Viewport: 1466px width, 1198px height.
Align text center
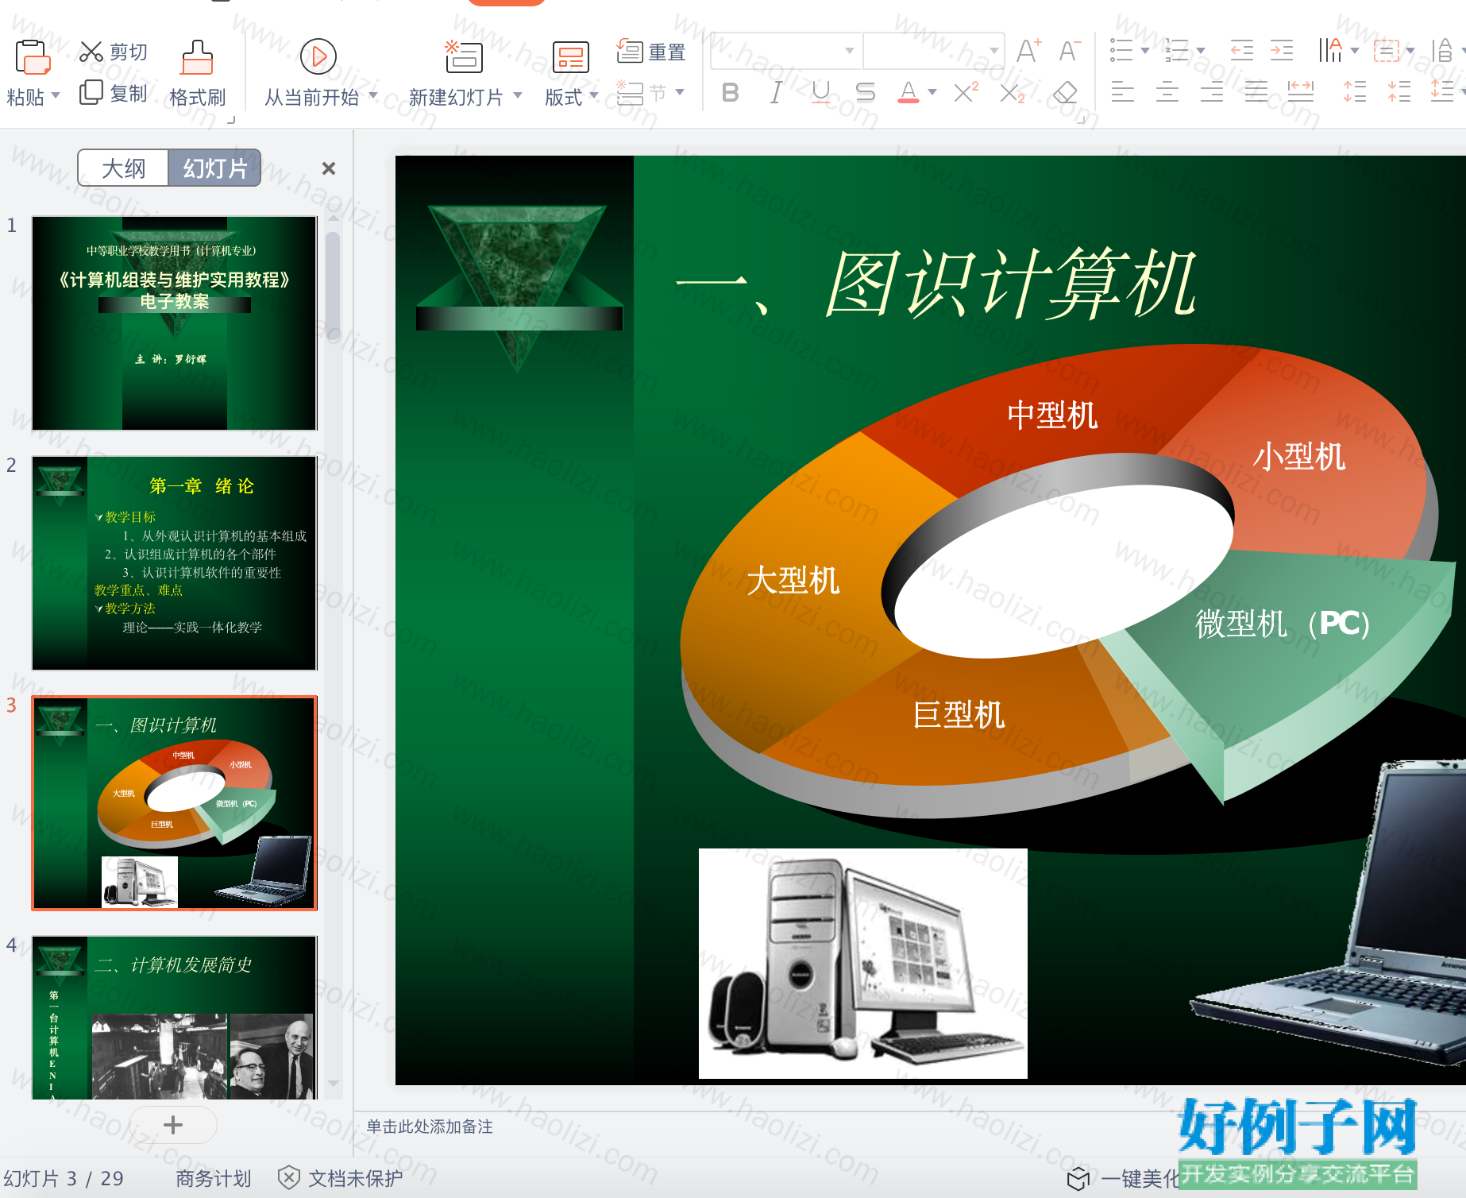pos(1167,93)
